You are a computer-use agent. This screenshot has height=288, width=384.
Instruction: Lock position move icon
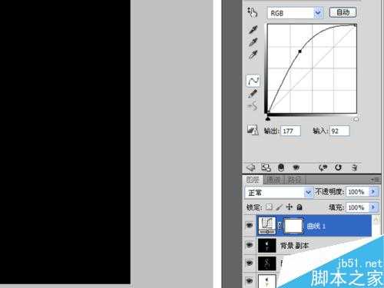290,207
